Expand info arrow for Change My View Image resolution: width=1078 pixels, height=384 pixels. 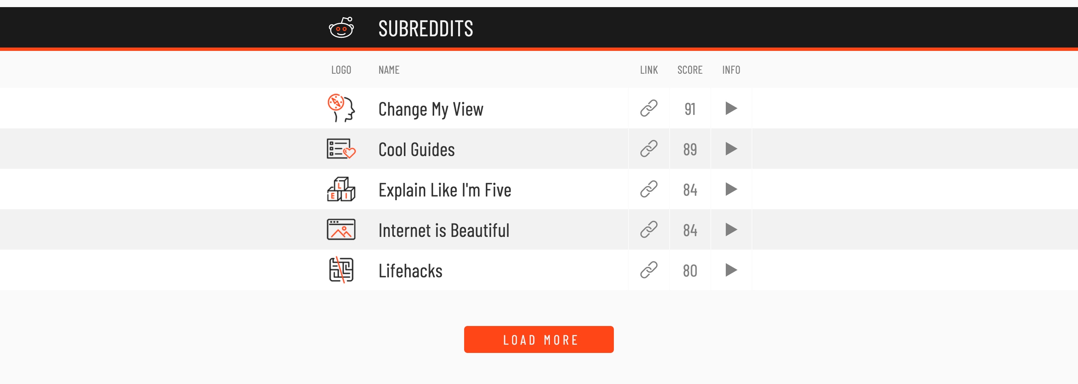click(x=731, y=108)
